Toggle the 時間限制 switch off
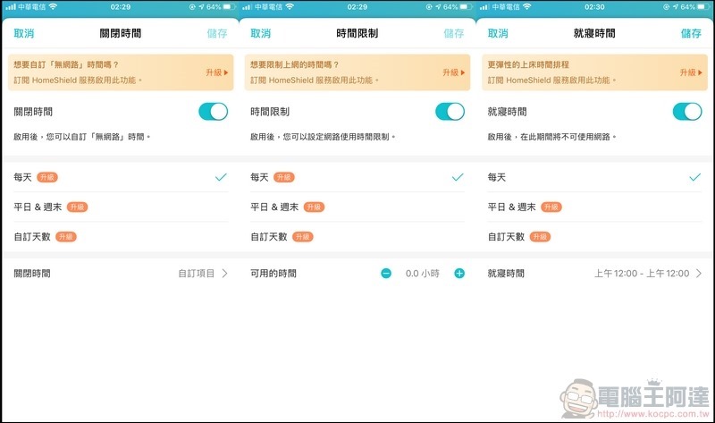 [450, 112]
